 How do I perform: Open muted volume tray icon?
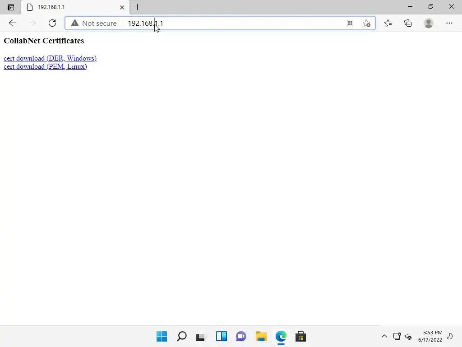click(x=408, y=336)
